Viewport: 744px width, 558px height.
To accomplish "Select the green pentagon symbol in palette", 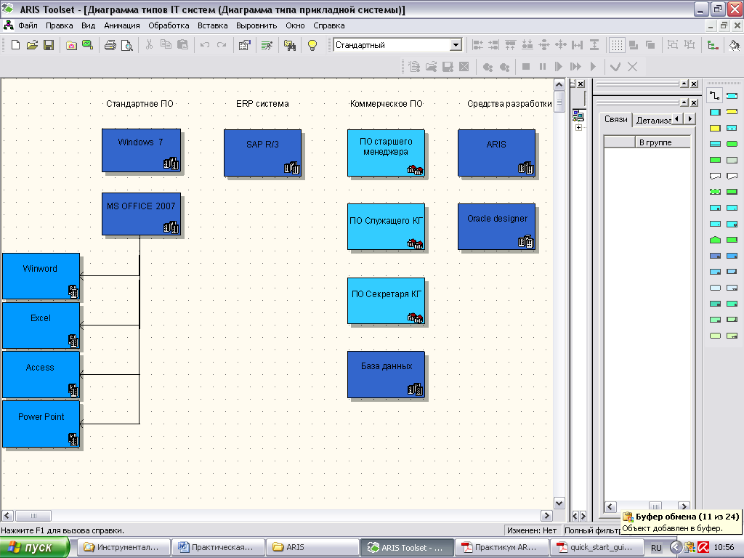I will tap(715, 240).
